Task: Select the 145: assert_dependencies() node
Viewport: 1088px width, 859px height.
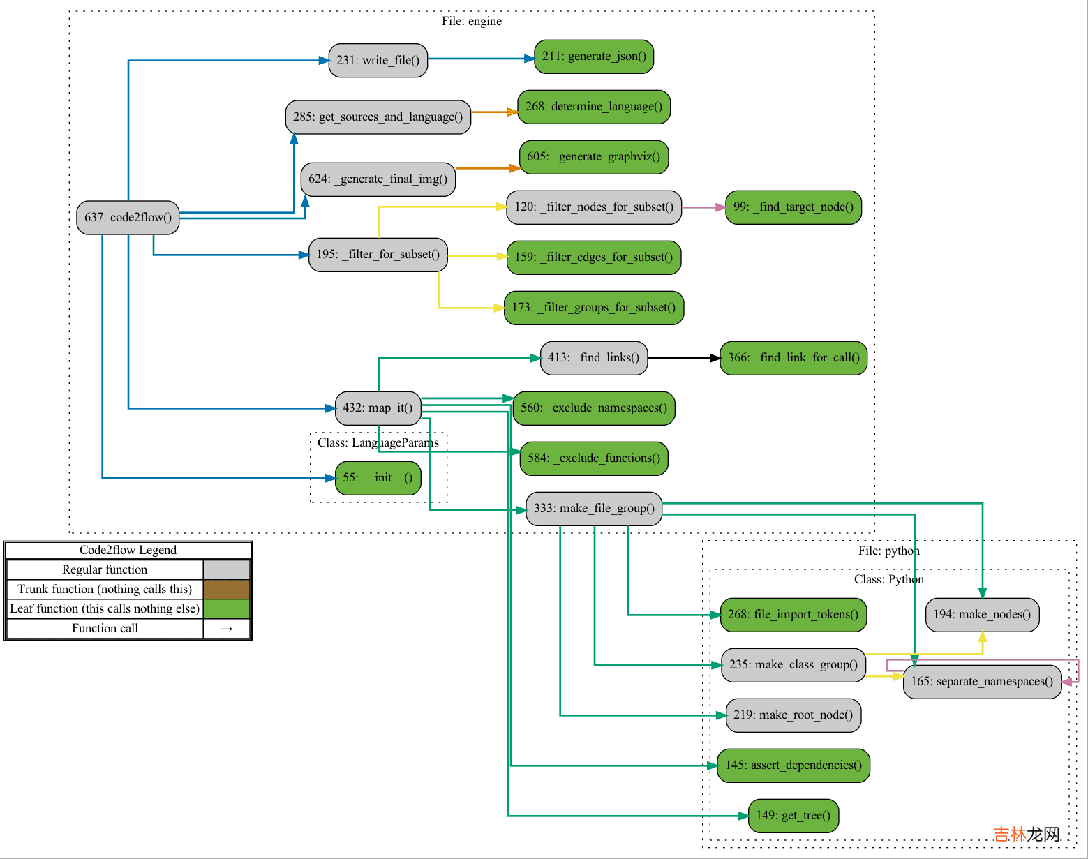Action: point(793,765)
